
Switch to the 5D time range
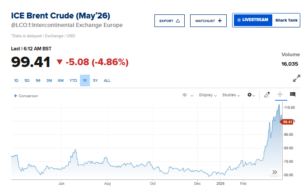click(27, 81)
